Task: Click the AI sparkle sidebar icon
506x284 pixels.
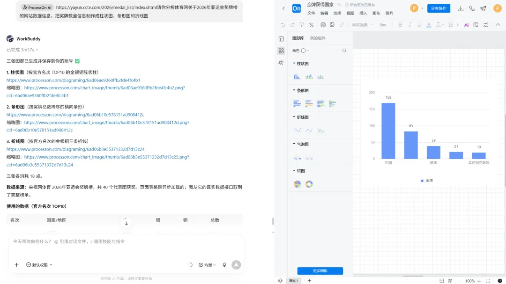Action: pyautogui.click(x=281, y=63)
